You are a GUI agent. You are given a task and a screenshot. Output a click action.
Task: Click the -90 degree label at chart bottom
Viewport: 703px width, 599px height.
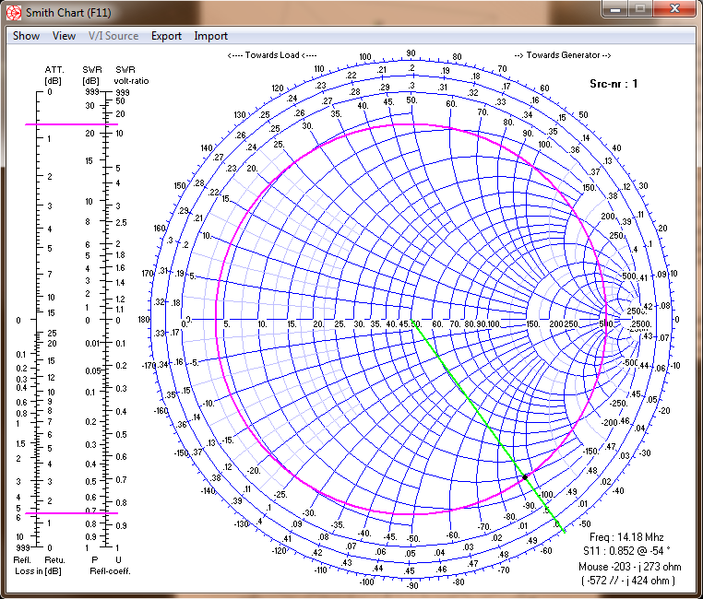pos(412,585)
